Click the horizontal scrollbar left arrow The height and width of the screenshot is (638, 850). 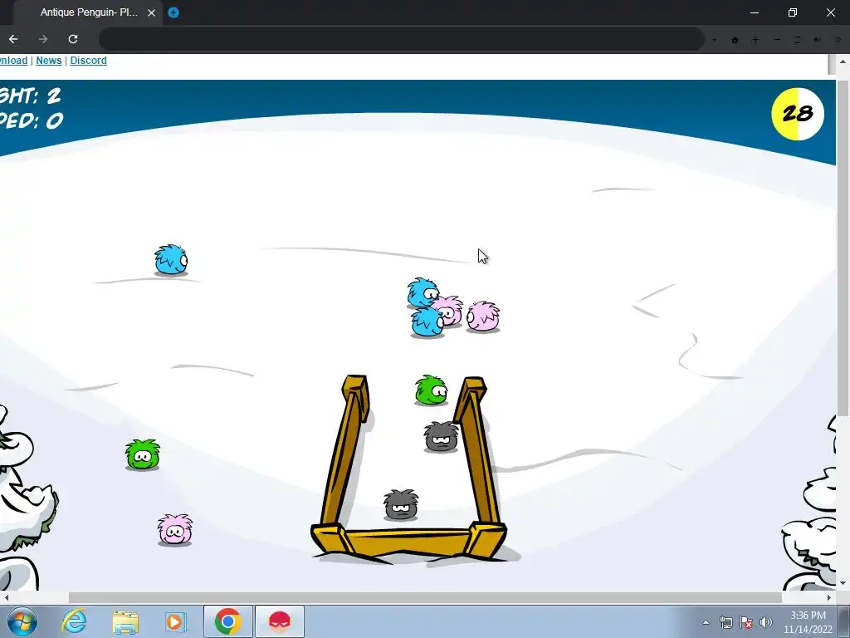6,597
